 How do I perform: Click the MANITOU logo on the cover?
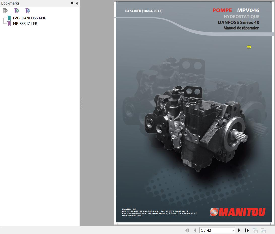tap(238, 212)
